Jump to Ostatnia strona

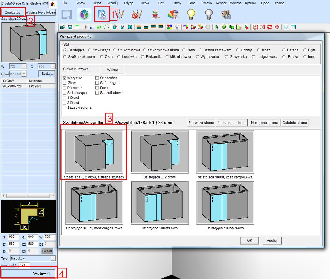(295, 123)
